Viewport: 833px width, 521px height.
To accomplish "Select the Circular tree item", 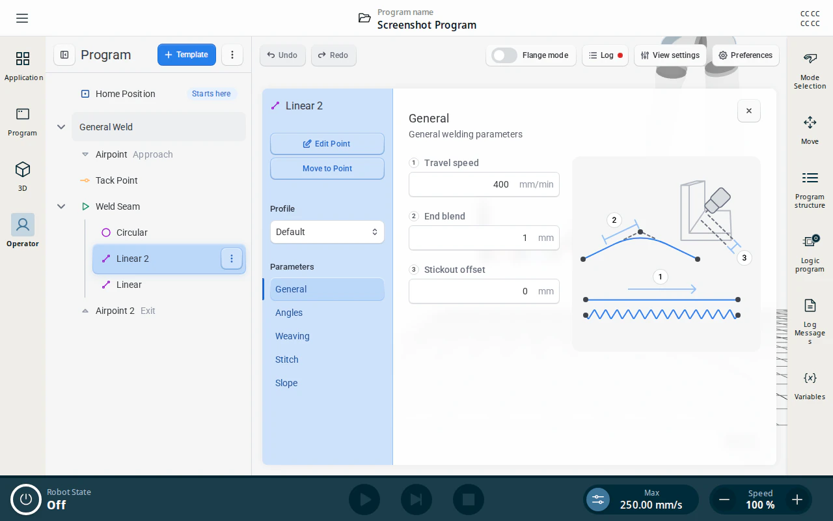I will [169, 232].
